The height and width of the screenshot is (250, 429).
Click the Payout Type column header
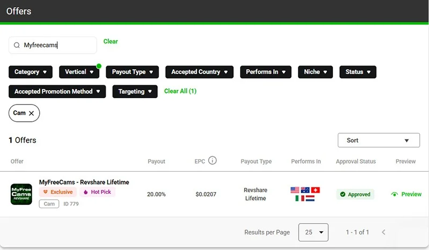(x=256, y=161)
